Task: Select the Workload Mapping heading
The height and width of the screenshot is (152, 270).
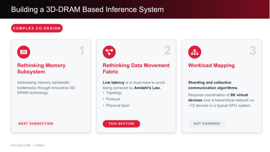Action: [211, 65]
